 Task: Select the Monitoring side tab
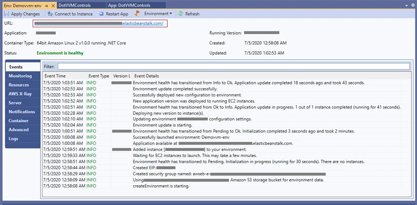point(20,76)
